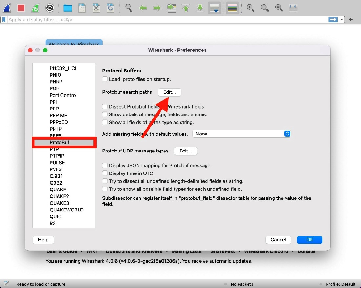Click the reload capture file icon
This screenshot has width=361, height=288.
[x=111, y=8]
